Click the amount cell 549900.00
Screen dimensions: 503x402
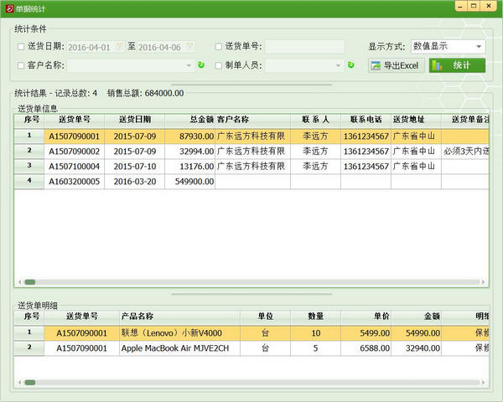coord(190,182)
